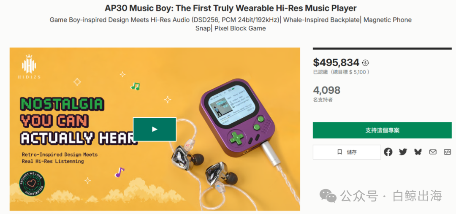Click the Project We Love badge

tap(32, 184)
